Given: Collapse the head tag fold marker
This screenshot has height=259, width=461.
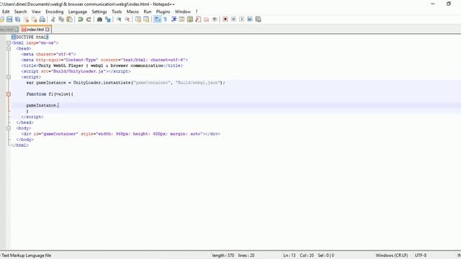Looking at the screenshot, I should coord(9,48).
